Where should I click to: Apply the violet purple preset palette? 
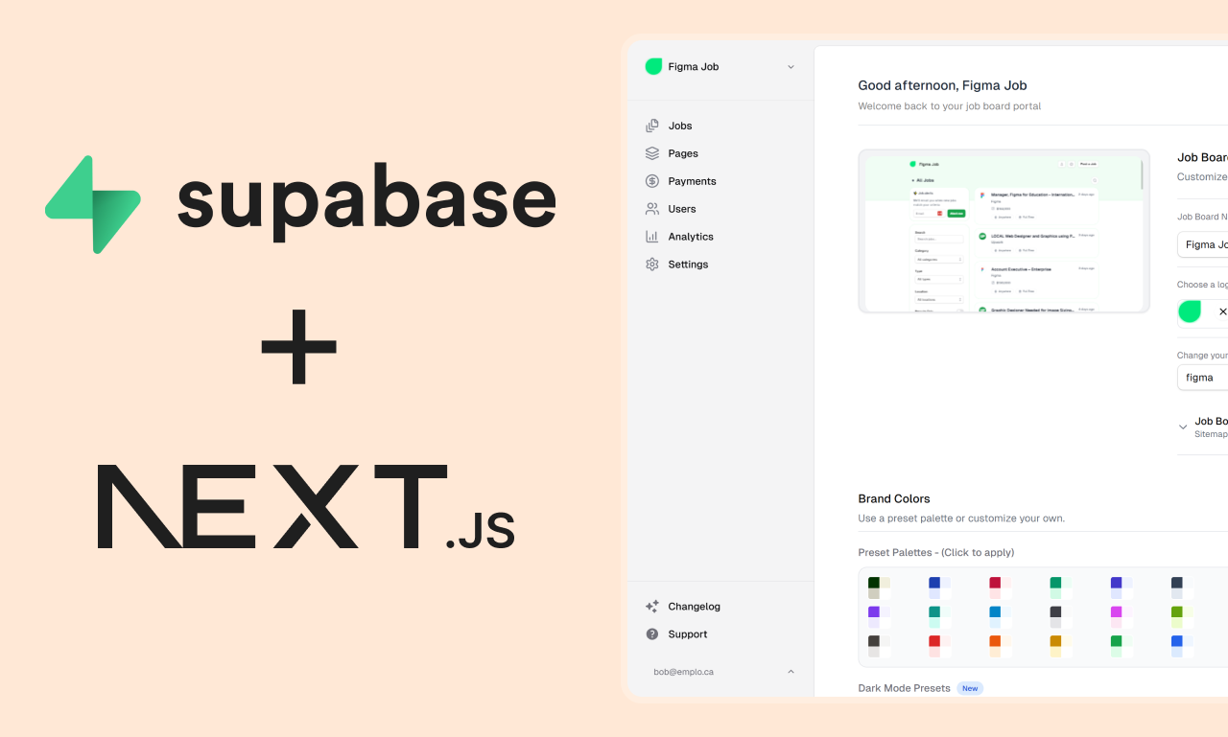point(879,617)
